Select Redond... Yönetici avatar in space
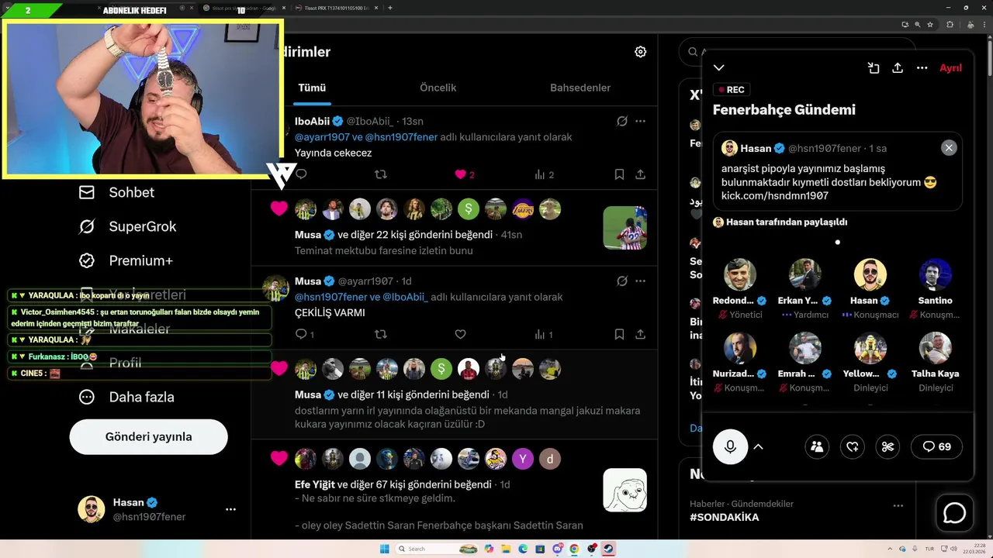 (x=740, y=275)
